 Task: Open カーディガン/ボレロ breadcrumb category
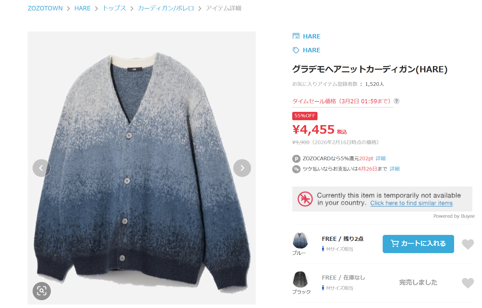166,8
